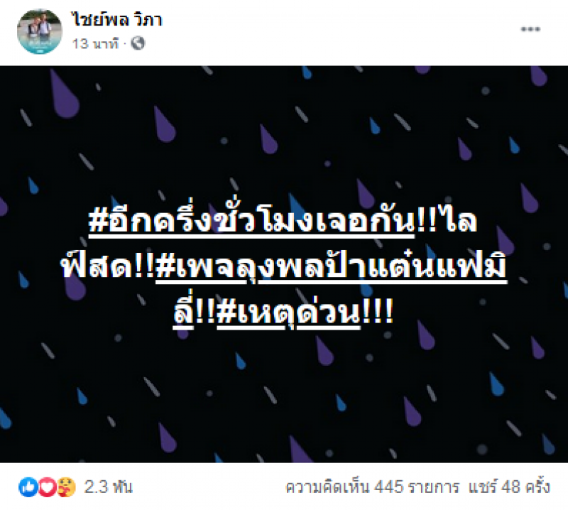568x510 pixels.
Task: Click hashtag #อีกครึ่งชั่วโมงเจอกัน
Action: pyautogui.click(x=251, y=221)
